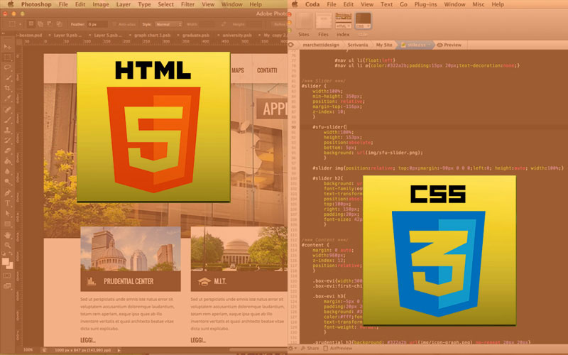Select the Hand tool
This screenshot has width=568, height=355.
tap(7, 236)
